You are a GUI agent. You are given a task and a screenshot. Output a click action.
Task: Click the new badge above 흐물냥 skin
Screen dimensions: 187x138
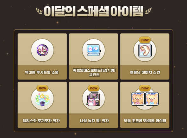tap(145, 40)
